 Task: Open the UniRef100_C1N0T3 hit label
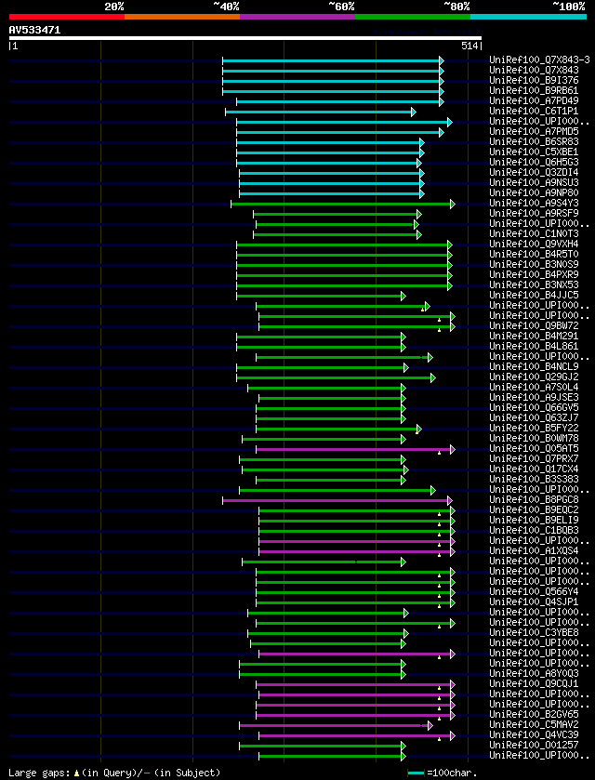pyautogui.click(x=535, y=233)
